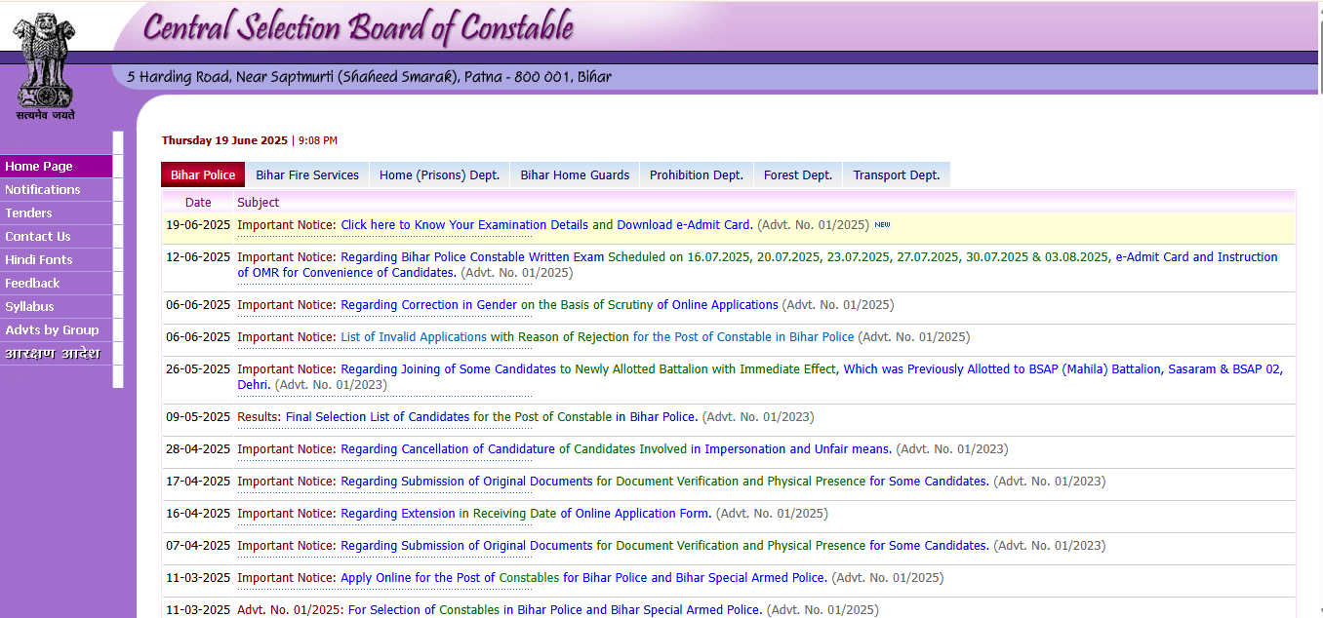This screenshot has height=618, width=1323.
Task: Select Syllabus in the sidebar
Action: pos(57,307)
